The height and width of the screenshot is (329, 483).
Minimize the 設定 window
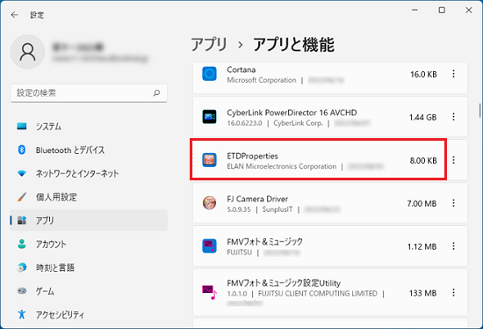coord(415,11)
